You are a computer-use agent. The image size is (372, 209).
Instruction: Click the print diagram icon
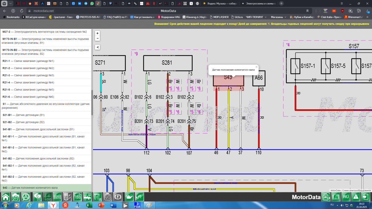click(x=325, y=197)
